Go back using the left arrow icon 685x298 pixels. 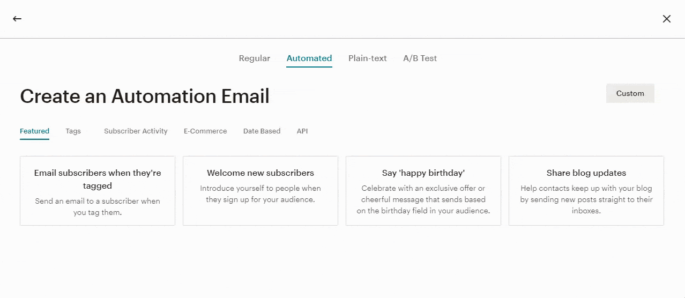[x=17, y=19]
